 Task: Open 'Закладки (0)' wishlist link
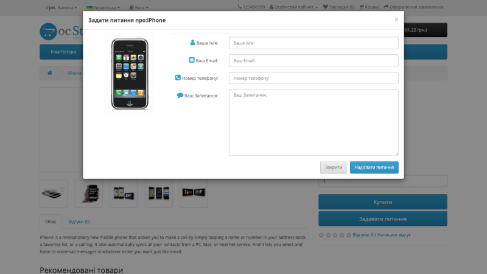click(339, 7)
